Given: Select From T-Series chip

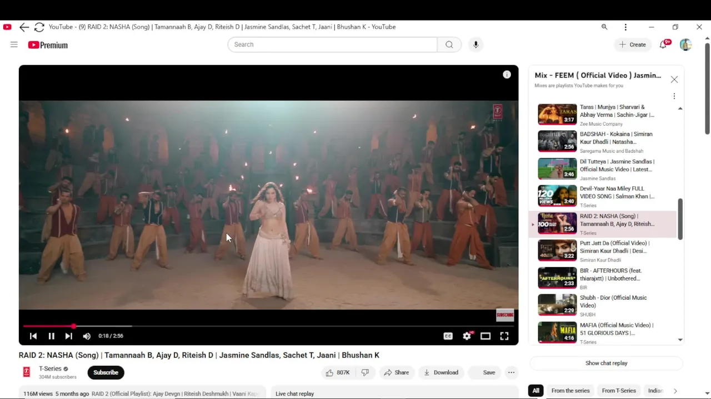Looking at the screenshot, I should point(619,391).
